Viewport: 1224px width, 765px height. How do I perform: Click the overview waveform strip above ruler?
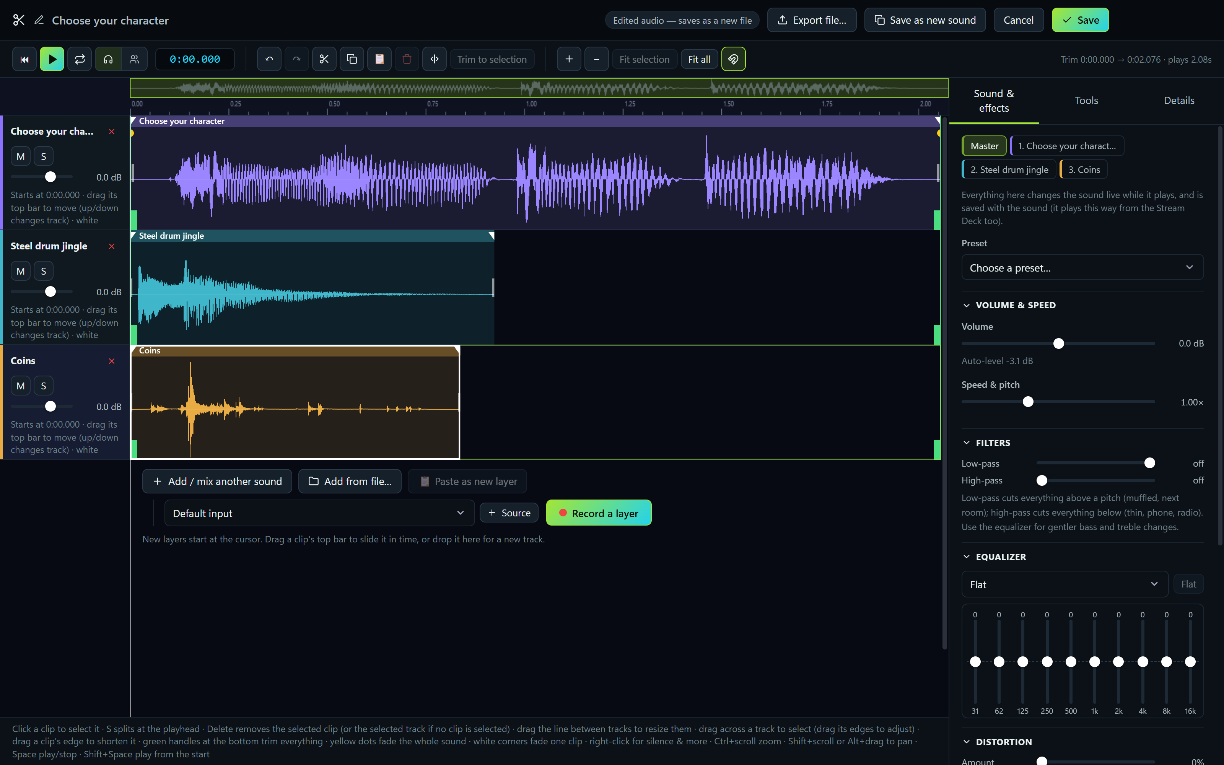(539, 88)
